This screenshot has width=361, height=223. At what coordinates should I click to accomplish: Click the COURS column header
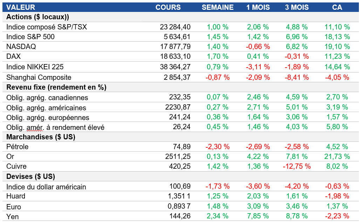coord(168,7)
